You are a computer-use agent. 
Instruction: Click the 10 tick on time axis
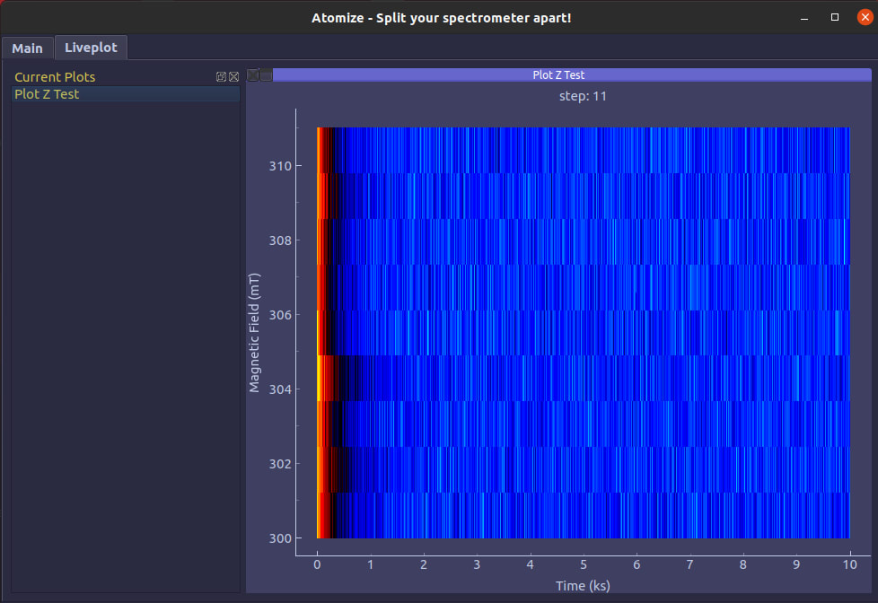(x=849, y=564)
